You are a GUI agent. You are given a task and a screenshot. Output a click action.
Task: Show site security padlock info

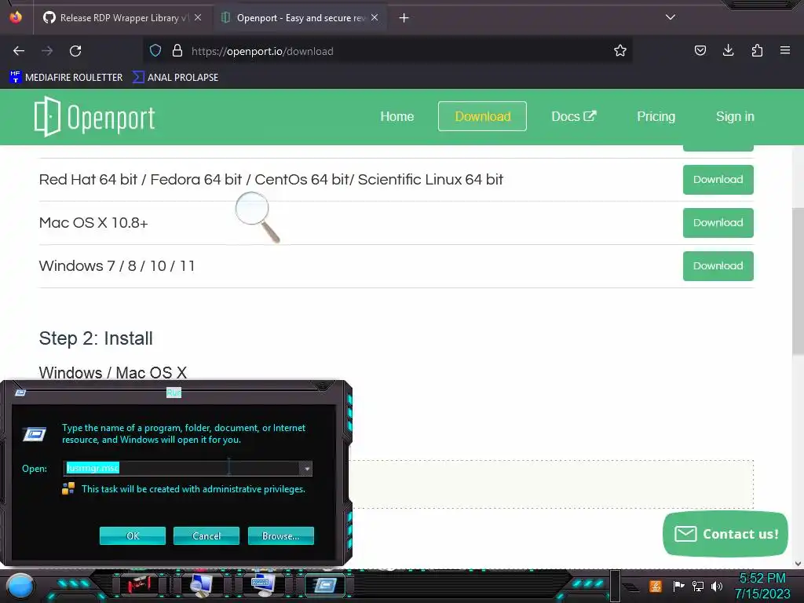pyautogui.click(x=177, y=50)
